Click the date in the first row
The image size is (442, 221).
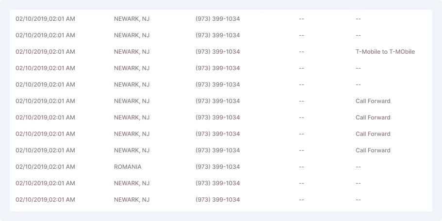click(45, 19)
